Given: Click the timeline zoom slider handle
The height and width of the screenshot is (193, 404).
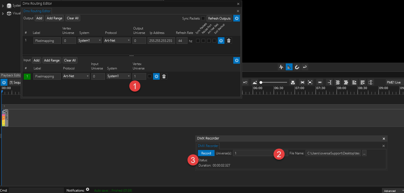Looking at the screenshot, I should pyautogui.click(x=261, y=82).
